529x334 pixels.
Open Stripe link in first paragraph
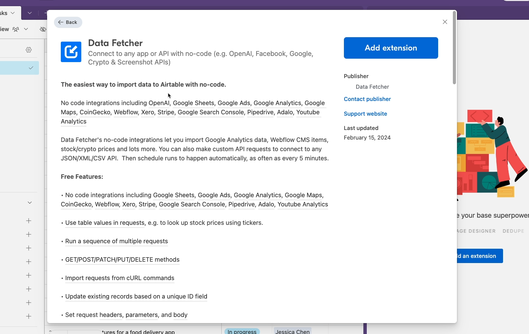(166, 112)
